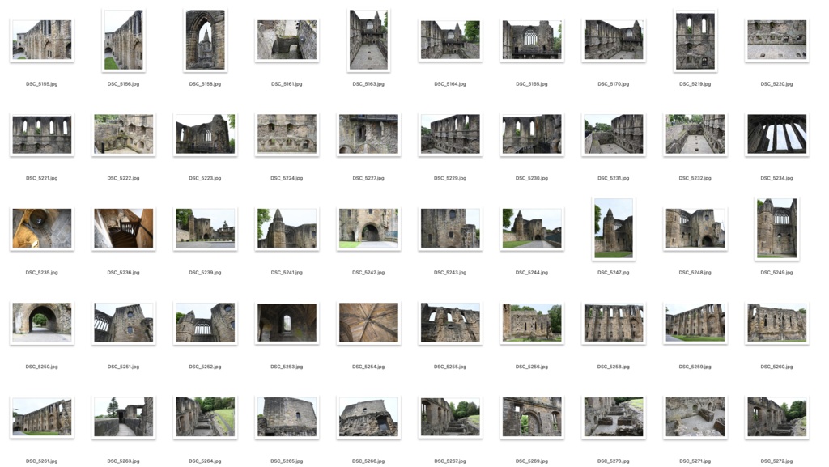Click the last thumbnail DSC_5272.jpg
The image size is (829, 467).
pyautogui.click(x=776, y=417)
